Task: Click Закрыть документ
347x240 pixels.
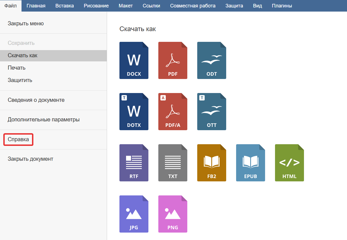Action: click(53, 159)
